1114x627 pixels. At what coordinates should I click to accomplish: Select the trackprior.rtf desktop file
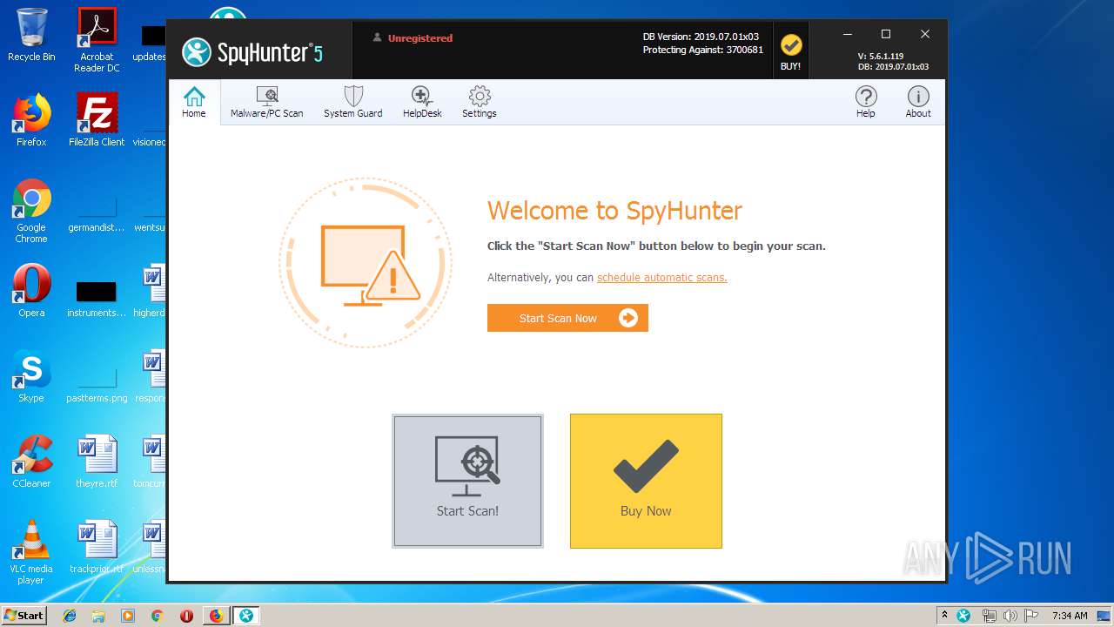click(x=97, y=547)
